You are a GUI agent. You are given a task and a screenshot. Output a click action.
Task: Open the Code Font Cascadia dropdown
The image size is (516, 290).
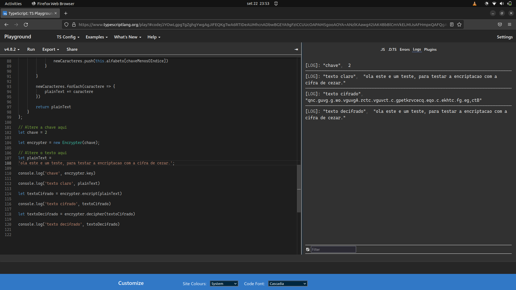click(x=287, y=284)
